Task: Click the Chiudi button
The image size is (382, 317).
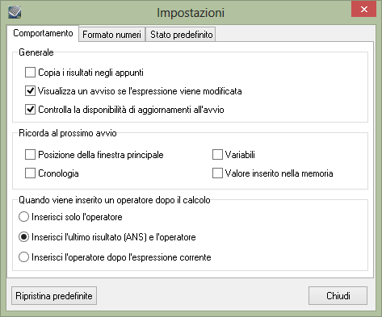Action: point(338,296)
